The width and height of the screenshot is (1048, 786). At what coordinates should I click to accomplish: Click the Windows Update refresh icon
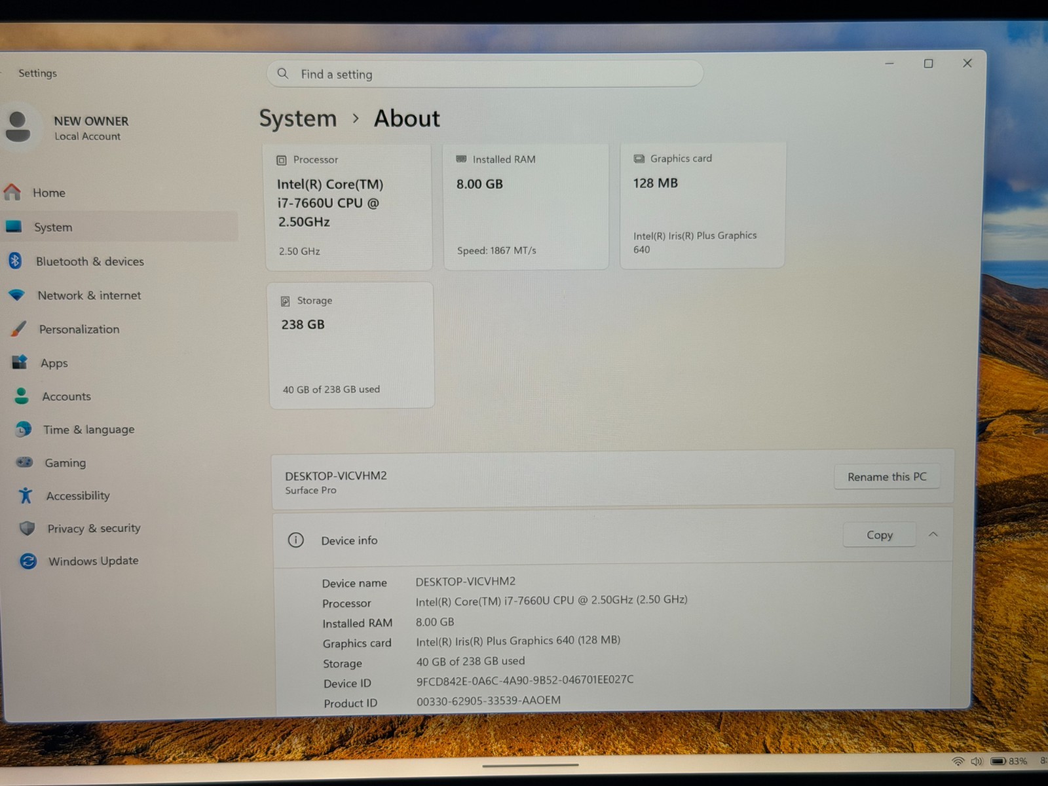point(28,561)
